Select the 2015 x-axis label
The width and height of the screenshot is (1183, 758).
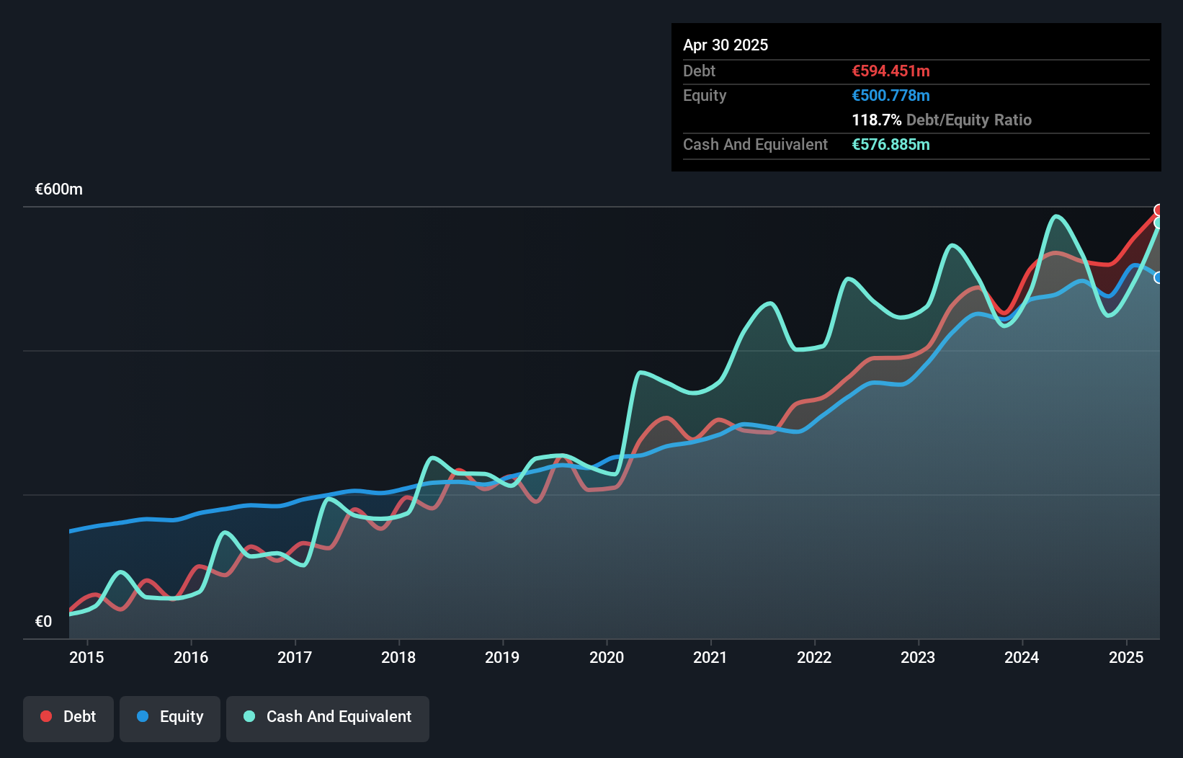[x=86, y=657]
